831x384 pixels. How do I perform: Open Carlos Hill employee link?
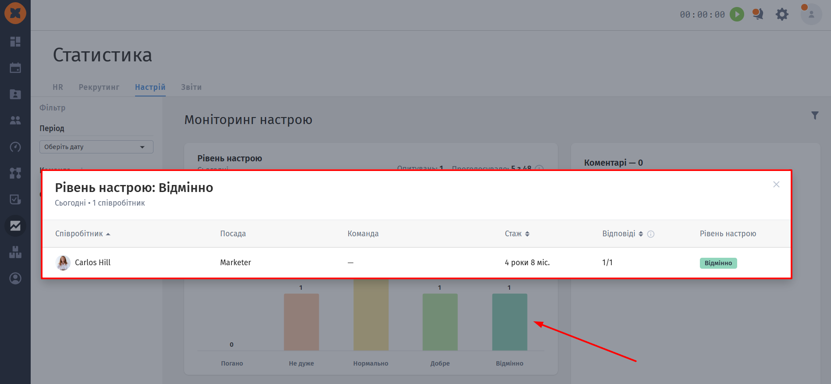click(x=93, y=262)
